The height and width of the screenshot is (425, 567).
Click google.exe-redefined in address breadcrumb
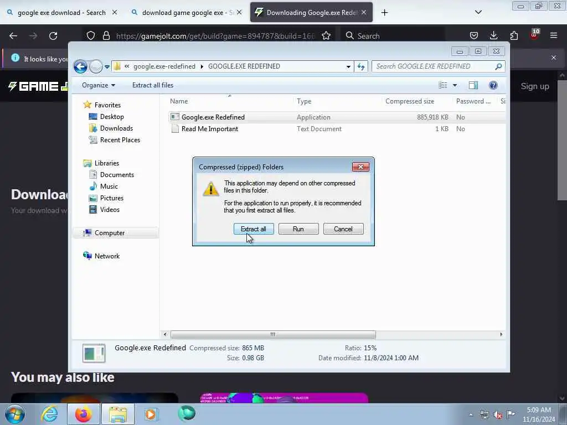164,66
